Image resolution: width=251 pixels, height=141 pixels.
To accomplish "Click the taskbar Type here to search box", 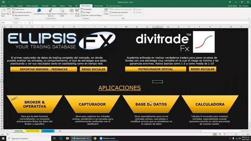I will tap(29, 138).
